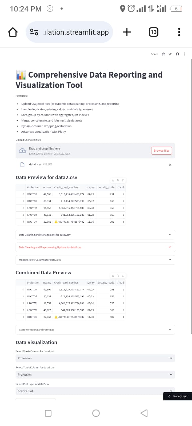This screenshot has width=192, height=426.
Task: Open the X-axis Column dropdown
Action: (95, 358)
